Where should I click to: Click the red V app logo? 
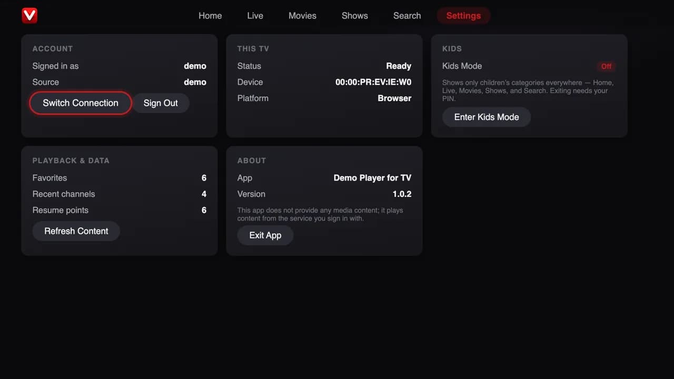click(29, 15)
